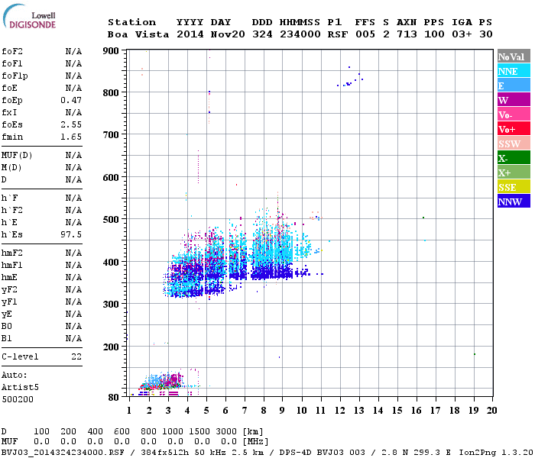Click the IGA value 03+

(462, 34)
